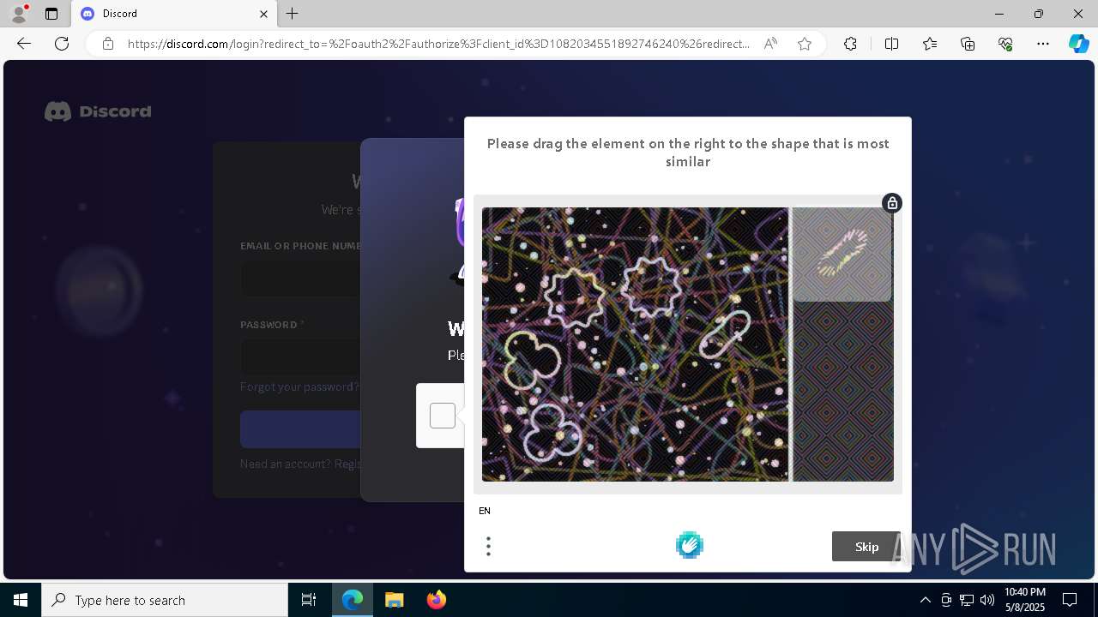Add this page to favorites
Viewport: 1098px width, 617px height.
805,44
